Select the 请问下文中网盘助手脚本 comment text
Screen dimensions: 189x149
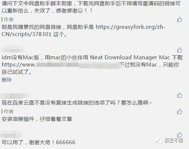coord(91,7)
